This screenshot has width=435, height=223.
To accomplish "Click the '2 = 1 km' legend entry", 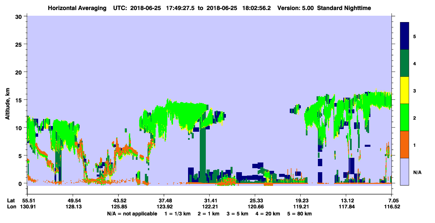I will 209,214.
